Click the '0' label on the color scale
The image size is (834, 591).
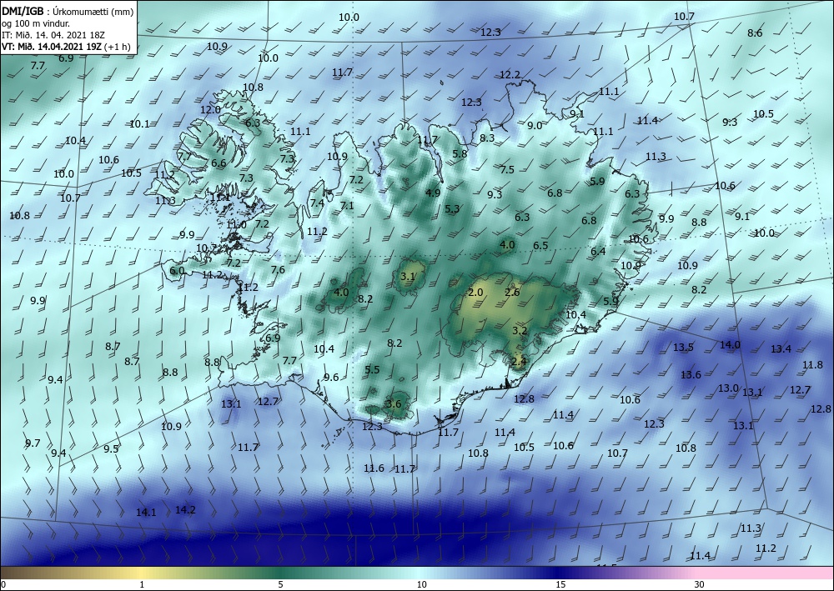[x=3, y=584]
